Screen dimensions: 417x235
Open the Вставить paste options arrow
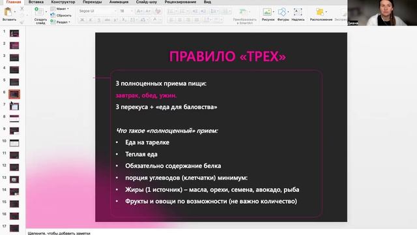tap(14, 12)
